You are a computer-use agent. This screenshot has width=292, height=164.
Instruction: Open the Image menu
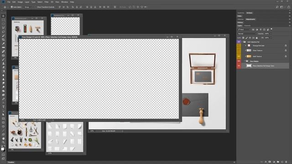coord(20,2)
